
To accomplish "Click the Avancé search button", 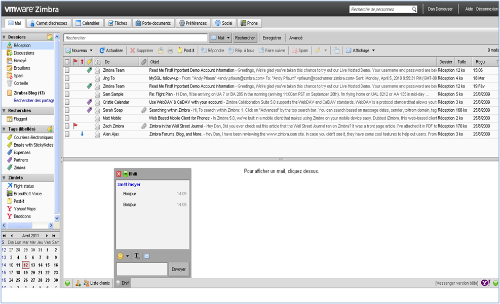I will [x=296, y=37].
